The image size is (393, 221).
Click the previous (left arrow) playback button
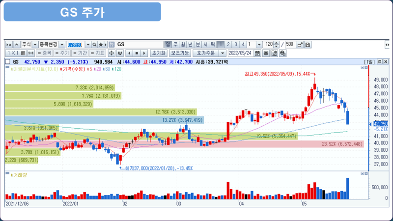pos(129,53)
